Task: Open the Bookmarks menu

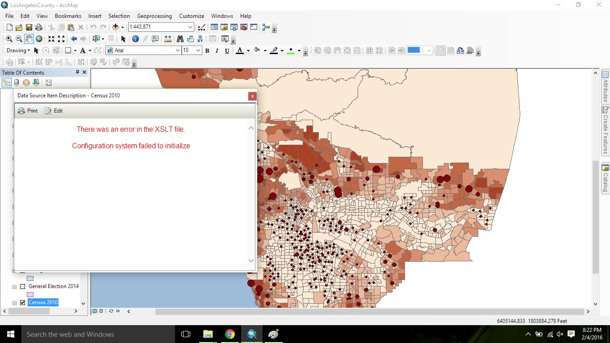Action: pos(68,16)
